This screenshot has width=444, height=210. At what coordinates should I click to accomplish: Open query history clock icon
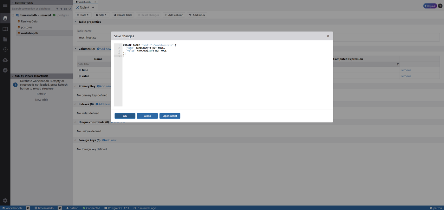5,49
